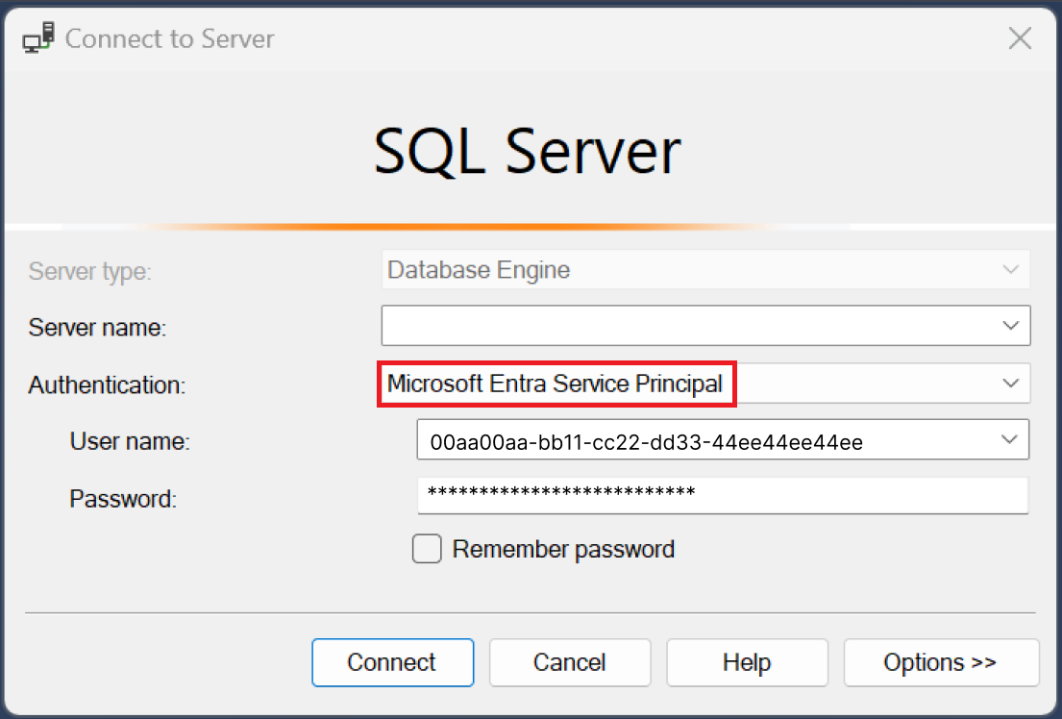
Task: Hit the Cancel button
Action: pos(570,663)
